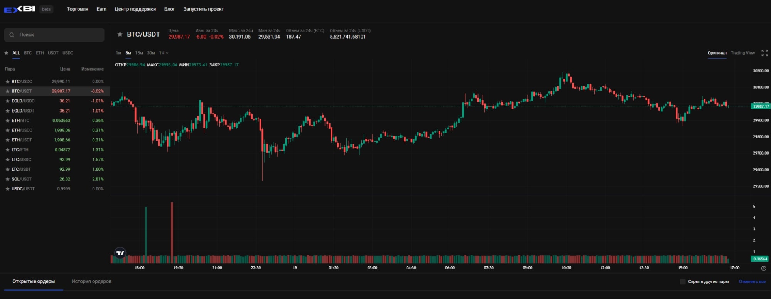Open the Earn menu item
The width and height of the screenshot is (771, 299).
101,9
